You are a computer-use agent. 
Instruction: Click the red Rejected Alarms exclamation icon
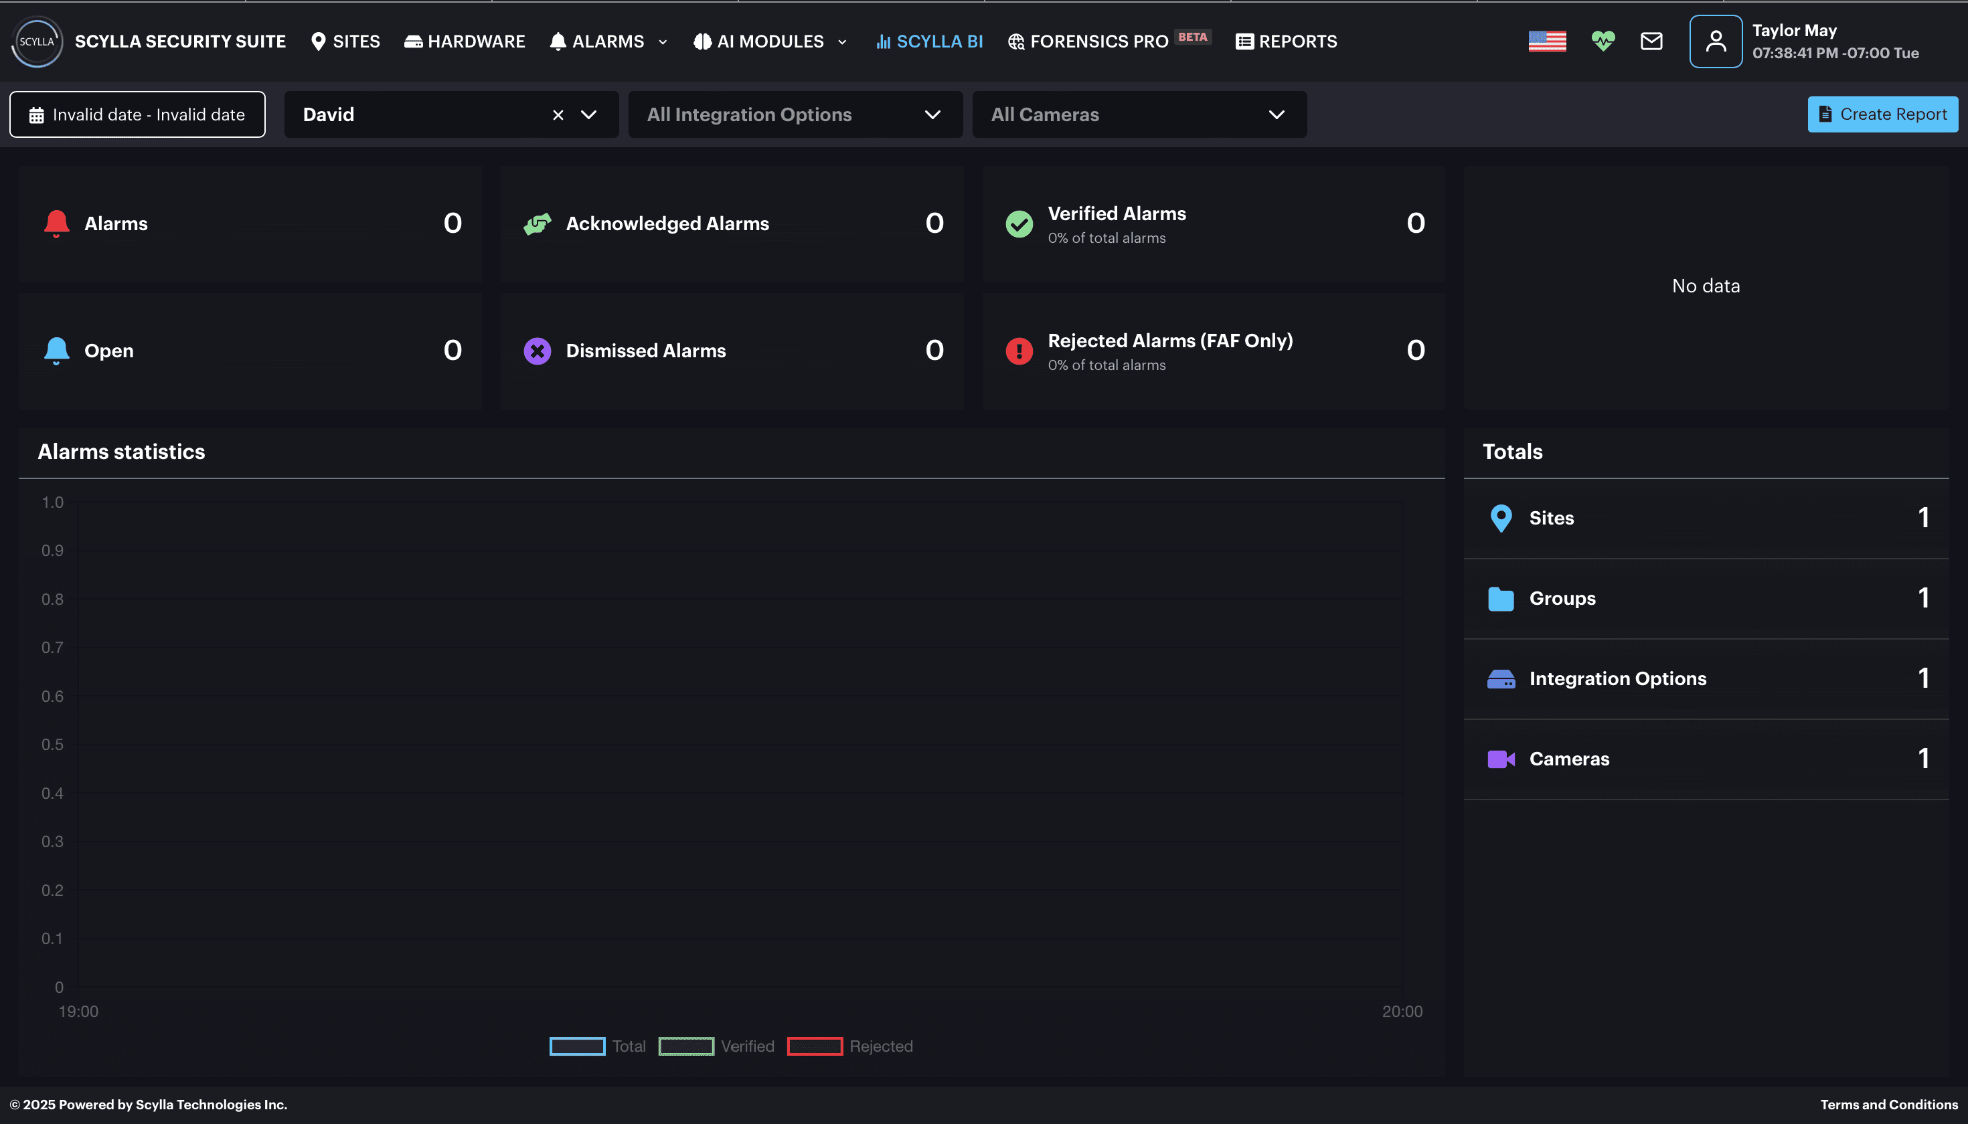[1019, 351]
